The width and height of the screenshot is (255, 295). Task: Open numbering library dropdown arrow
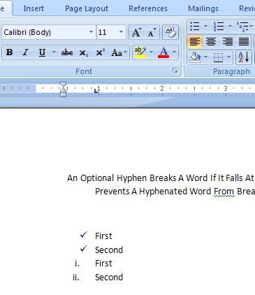(230, 27)
